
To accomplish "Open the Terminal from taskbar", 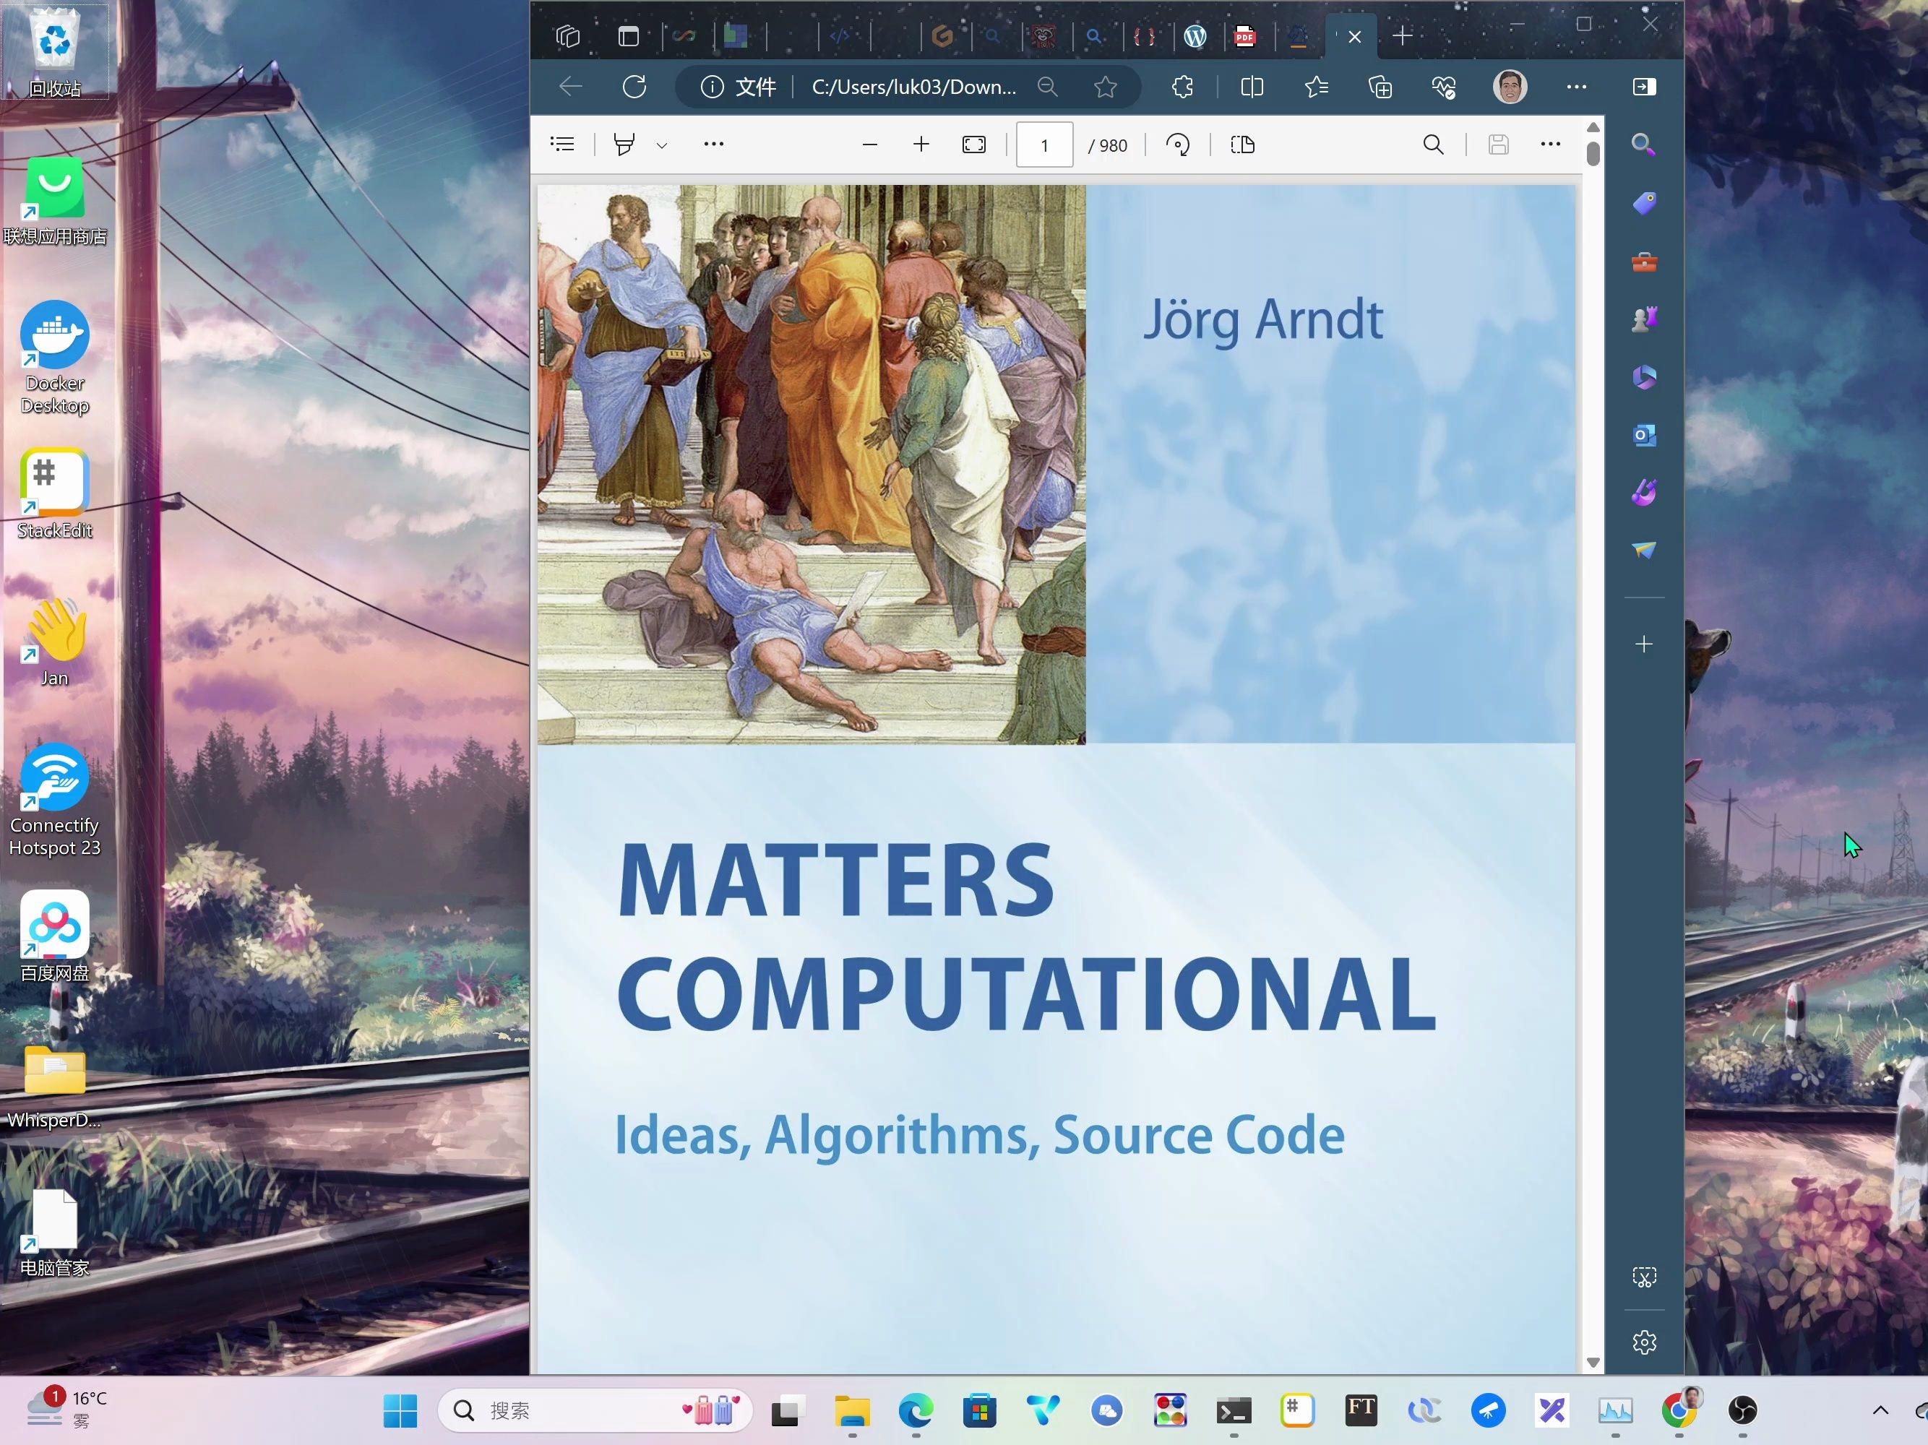I will click(x=1234, y=1410).
